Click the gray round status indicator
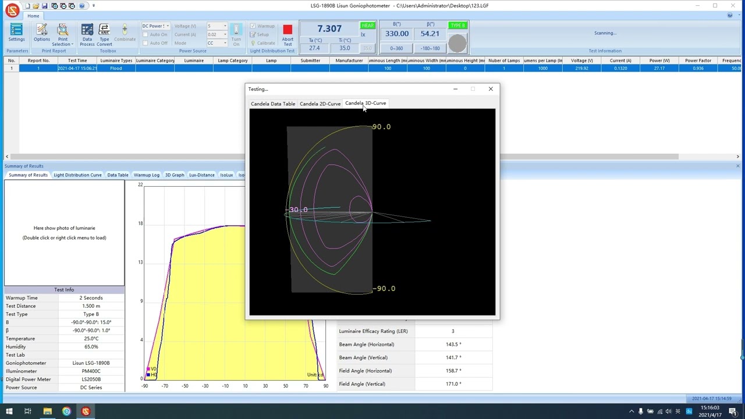This screenshot has width=745, height=419. (457, 43)
